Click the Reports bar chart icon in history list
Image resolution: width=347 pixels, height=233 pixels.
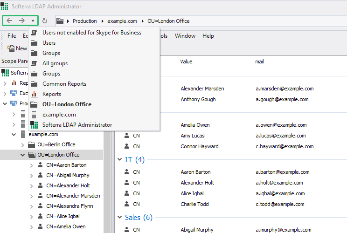tap(34, 94)
